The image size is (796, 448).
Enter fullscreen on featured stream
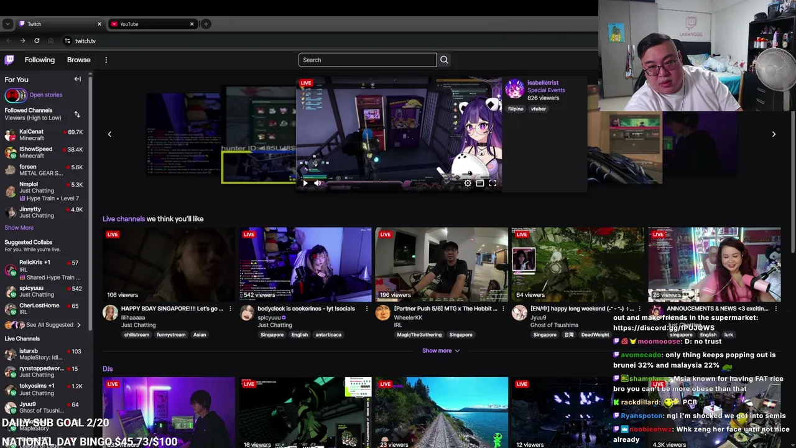[x=493, y=183]
